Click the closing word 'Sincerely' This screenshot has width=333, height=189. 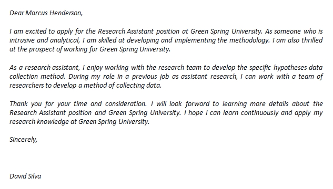[x=23, y=140]
